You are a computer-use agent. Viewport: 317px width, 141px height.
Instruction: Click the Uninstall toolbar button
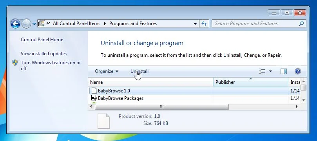point(139,71)
